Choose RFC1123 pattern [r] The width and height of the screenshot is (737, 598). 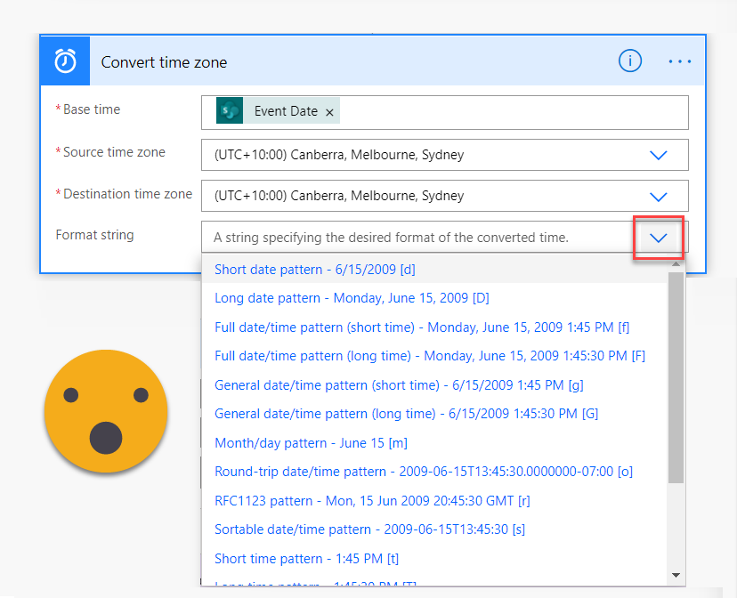[x=434, y=501]
